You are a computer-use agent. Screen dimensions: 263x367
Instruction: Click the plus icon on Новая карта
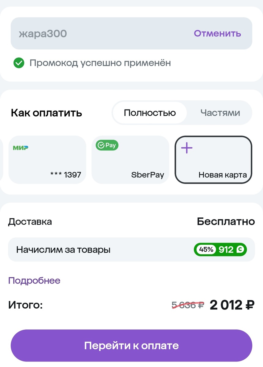(x=186, y=148)
